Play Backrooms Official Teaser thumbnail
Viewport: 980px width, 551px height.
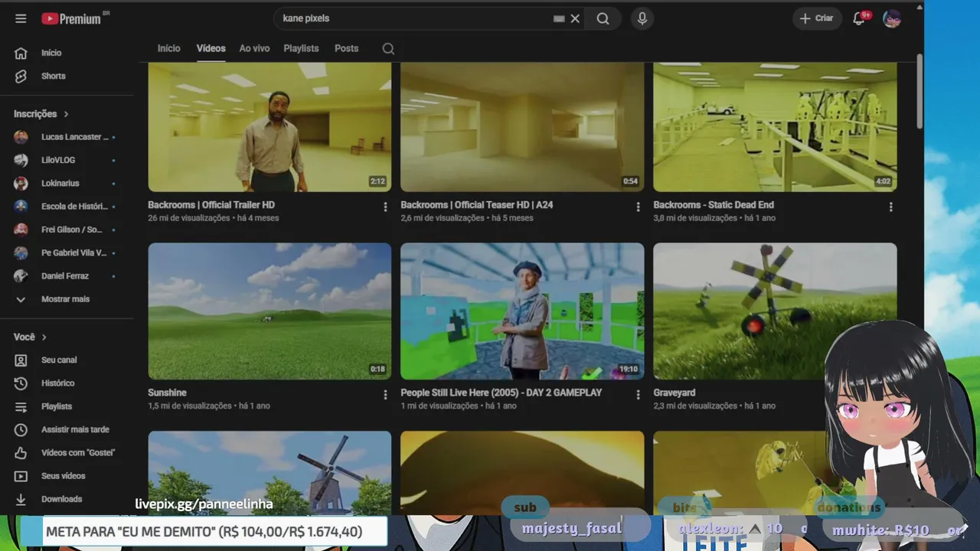coord(522,127)
